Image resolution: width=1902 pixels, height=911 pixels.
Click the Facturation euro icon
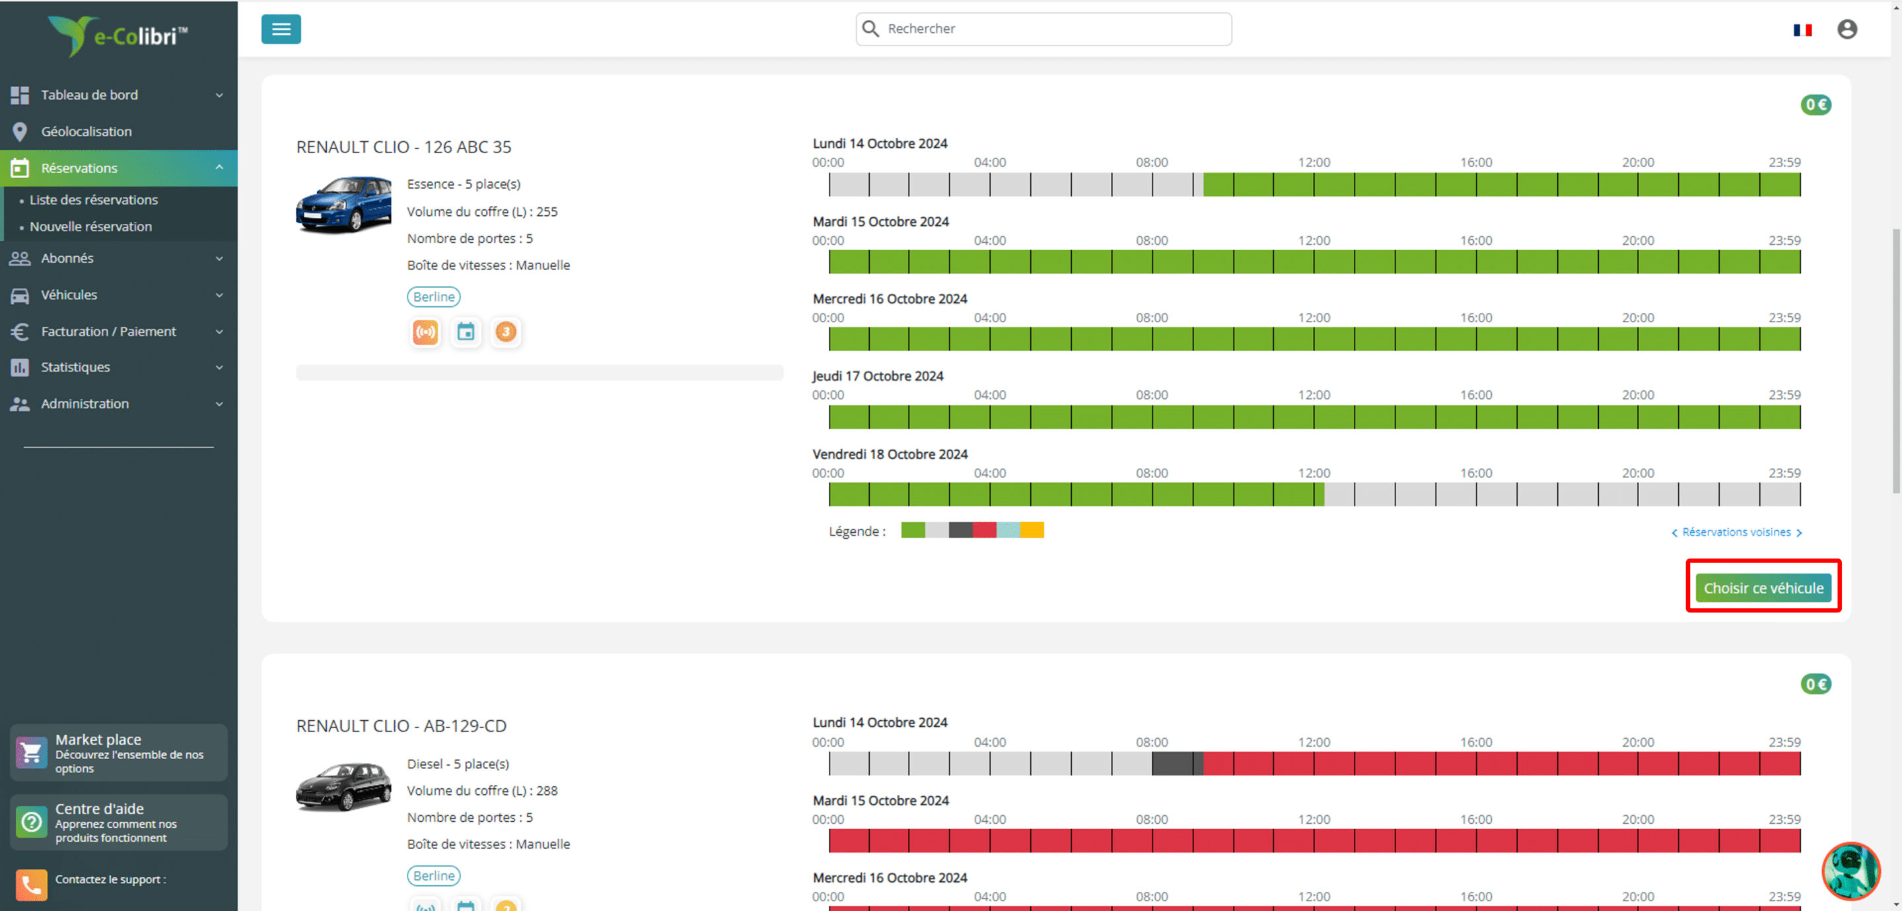tap(20, 331)
